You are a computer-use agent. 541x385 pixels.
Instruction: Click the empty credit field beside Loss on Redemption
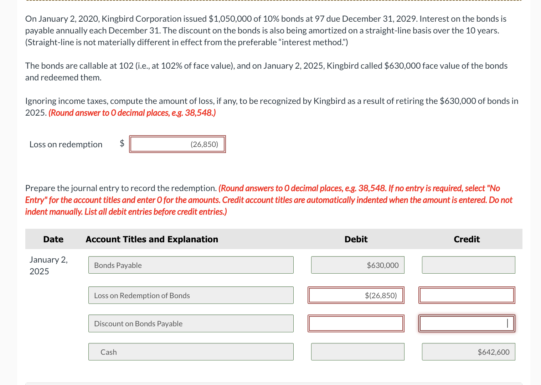(467, 295)
